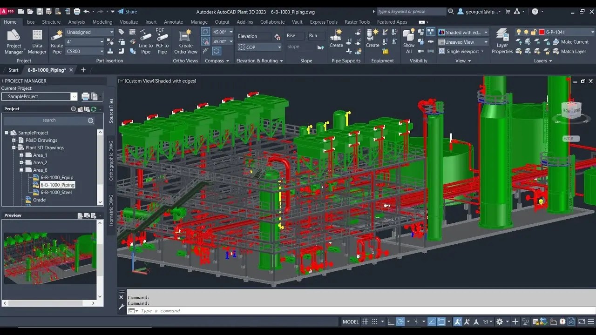
Task: Switch to the Start tab
Action: (13, 69)
